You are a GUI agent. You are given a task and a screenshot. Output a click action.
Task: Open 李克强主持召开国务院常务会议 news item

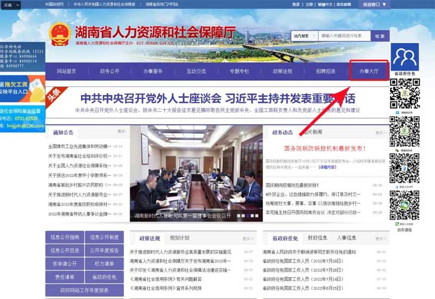[x=313, y=213]
